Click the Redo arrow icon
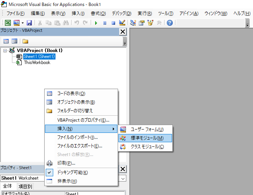The height and width of the screenshot is (195, 253). [x=85, y=23]
